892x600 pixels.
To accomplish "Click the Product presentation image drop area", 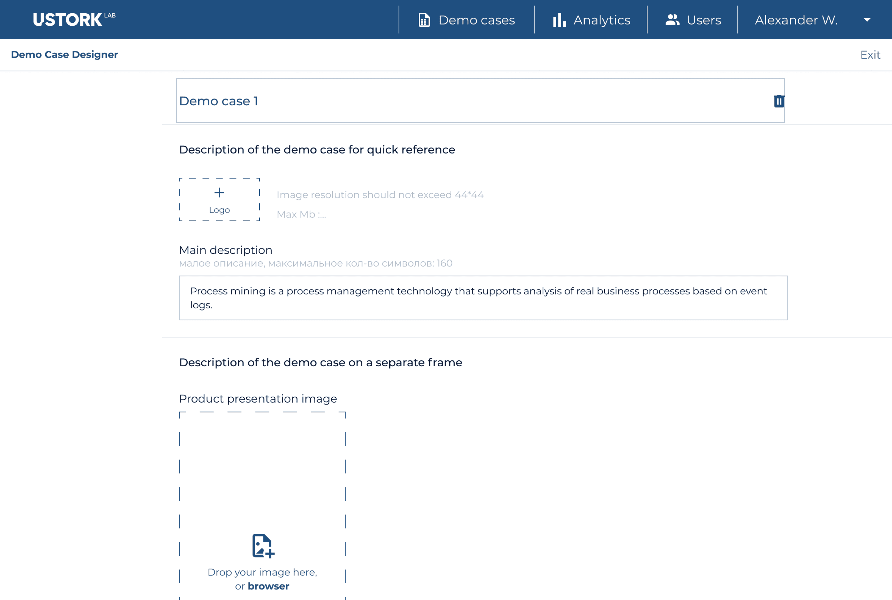I will click(x=262, y=478).
